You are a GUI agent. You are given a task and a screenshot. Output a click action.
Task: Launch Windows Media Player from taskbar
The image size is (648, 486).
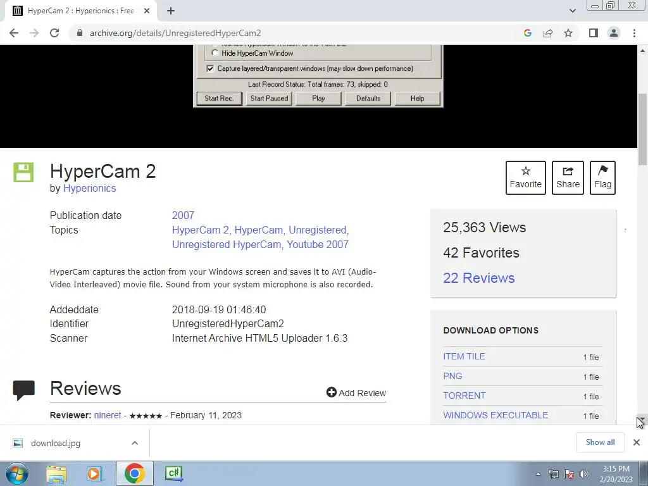click(x=95, y=473)
